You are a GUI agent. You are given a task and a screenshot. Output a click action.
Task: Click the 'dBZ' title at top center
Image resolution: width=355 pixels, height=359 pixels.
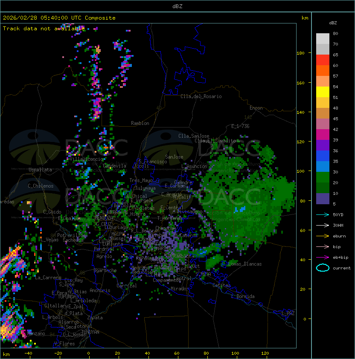click(177, 6)
